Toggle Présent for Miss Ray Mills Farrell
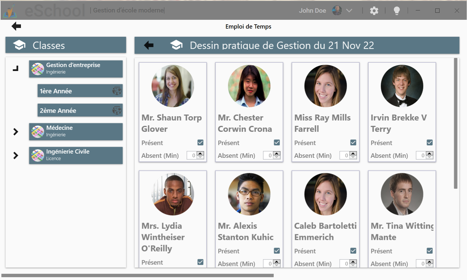 coord(353,143)
